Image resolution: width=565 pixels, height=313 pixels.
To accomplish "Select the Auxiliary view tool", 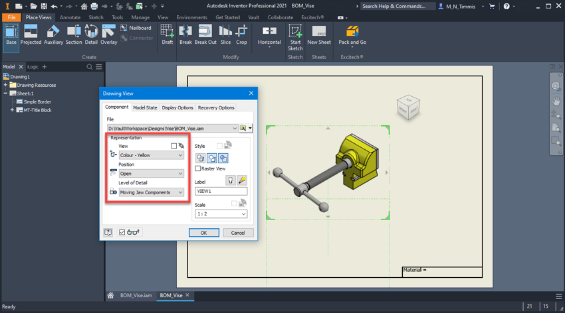I will tap(53, 35).
